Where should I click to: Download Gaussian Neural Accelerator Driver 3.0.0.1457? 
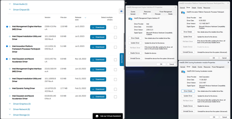point(98,60)
